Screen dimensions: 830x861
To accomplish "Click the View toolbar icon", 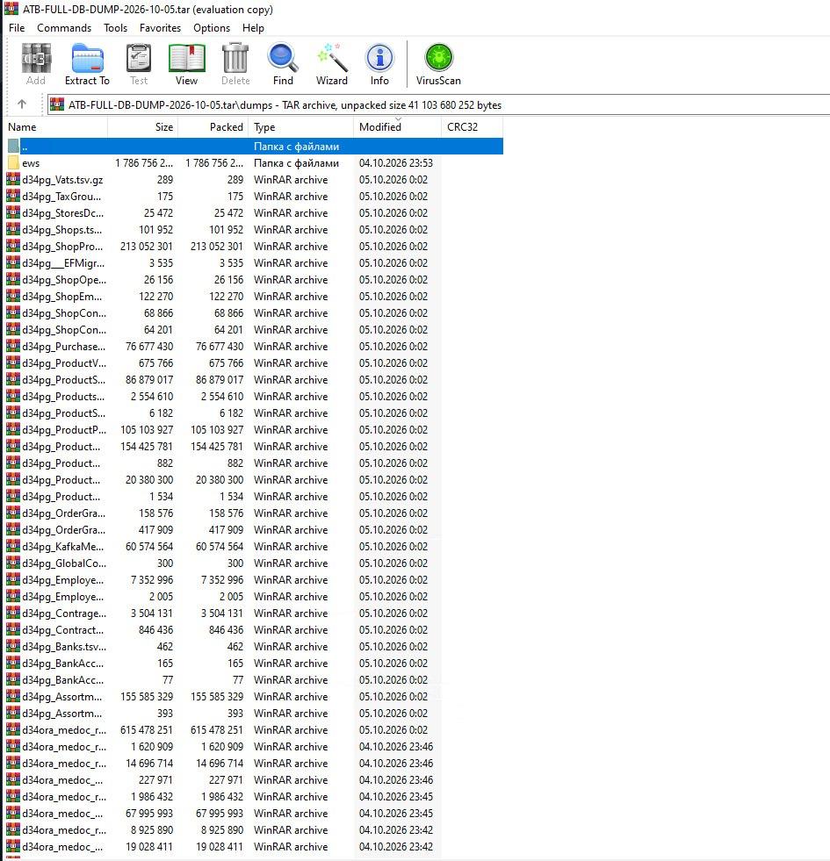I will coord(186,64).
